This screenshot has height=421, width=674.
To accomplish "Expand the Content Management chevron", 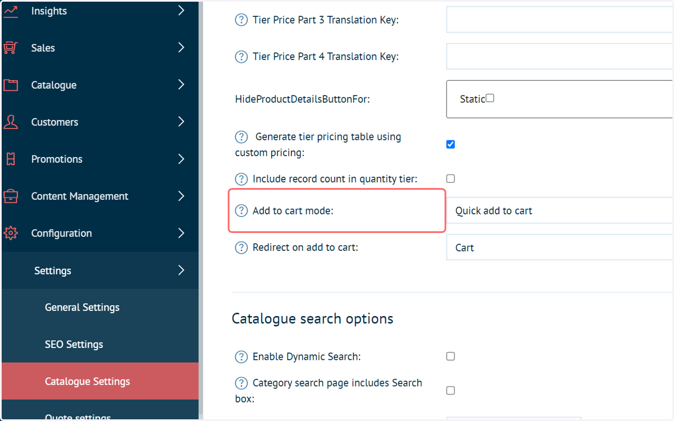I will [x=181, y=196].
